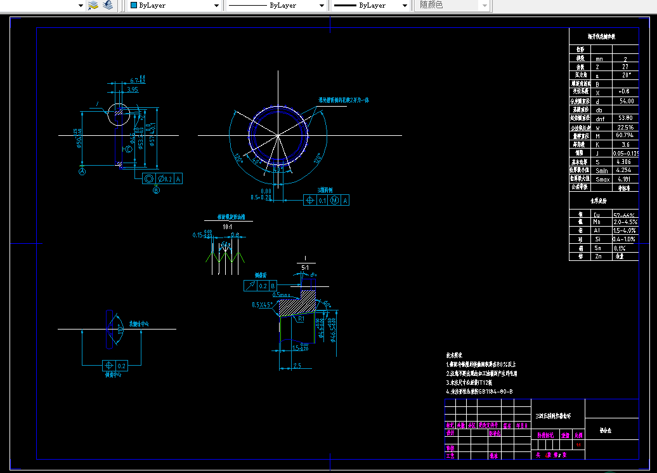This screenshot has width=657, height=473.
Task: Select the '22.516' value in row W
Action: [625, 128]
